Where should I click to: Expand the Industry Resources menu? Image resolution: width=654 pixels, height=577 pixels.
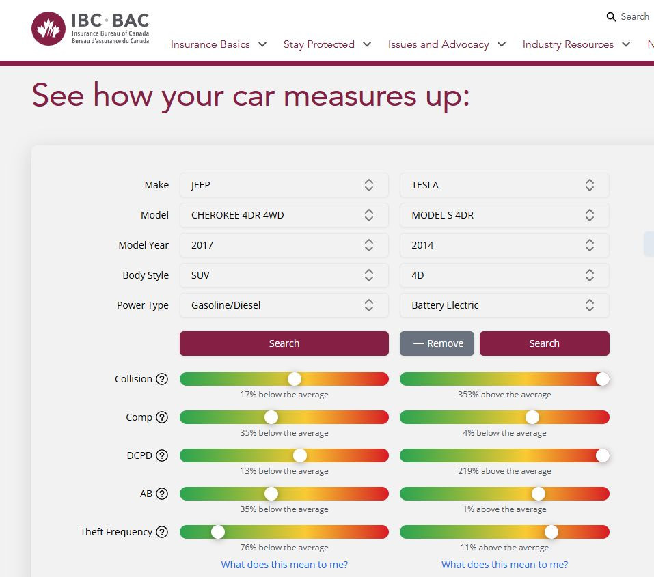pyautogui.click(x=576, y=44)
